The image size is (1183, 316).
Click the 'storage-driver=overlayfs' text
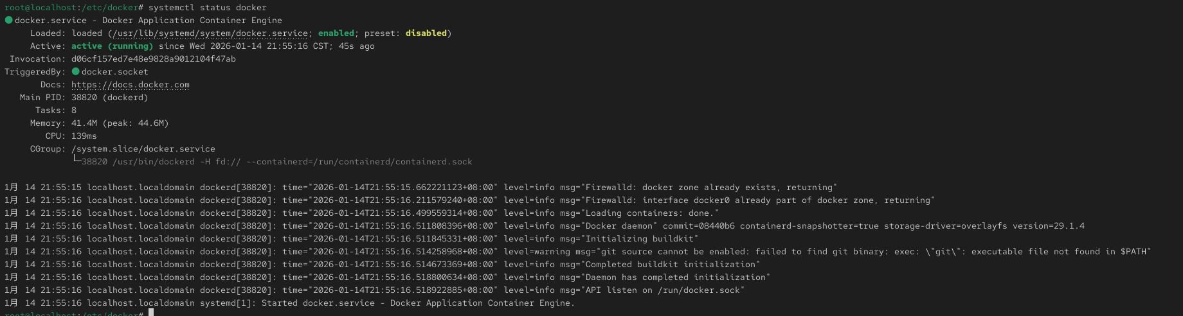(x=946, y=226)
